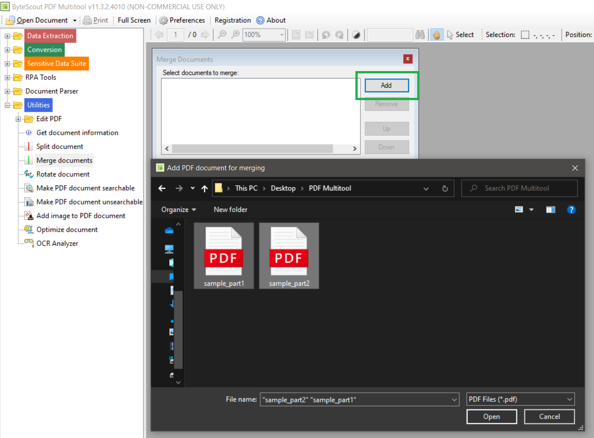Click the binoculars find icon
The height and width of the screenshot is (438, 594).
click(x=420, y=35)
